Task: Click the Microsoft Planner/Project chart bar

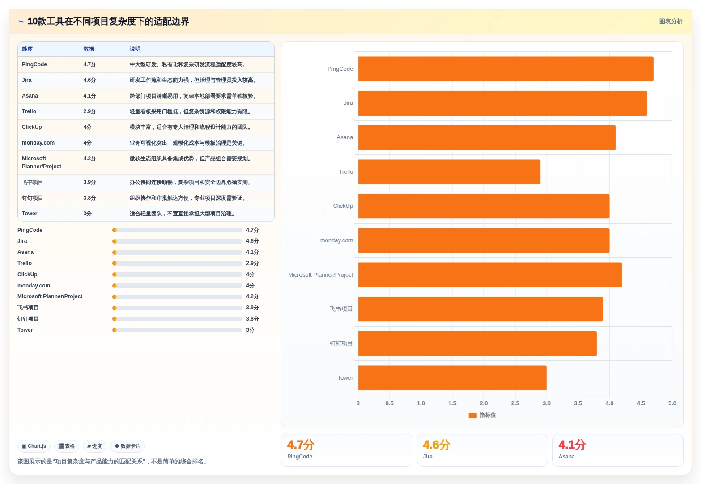Action: click(x=490, y=275)
